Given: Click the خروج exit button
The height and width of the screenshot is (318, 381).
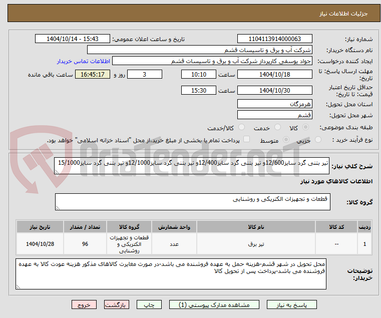Looking at the screenshot, I should point(84,304).
